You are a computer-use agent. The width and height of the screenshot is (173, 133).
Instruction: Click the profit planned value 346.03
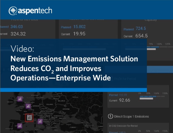point(17,27)
